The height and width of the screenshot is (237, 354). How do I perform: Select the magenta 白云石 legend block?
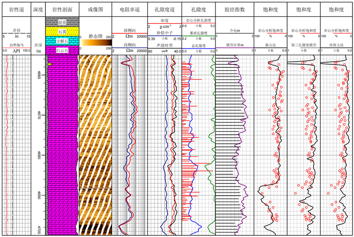pos(61,51)
